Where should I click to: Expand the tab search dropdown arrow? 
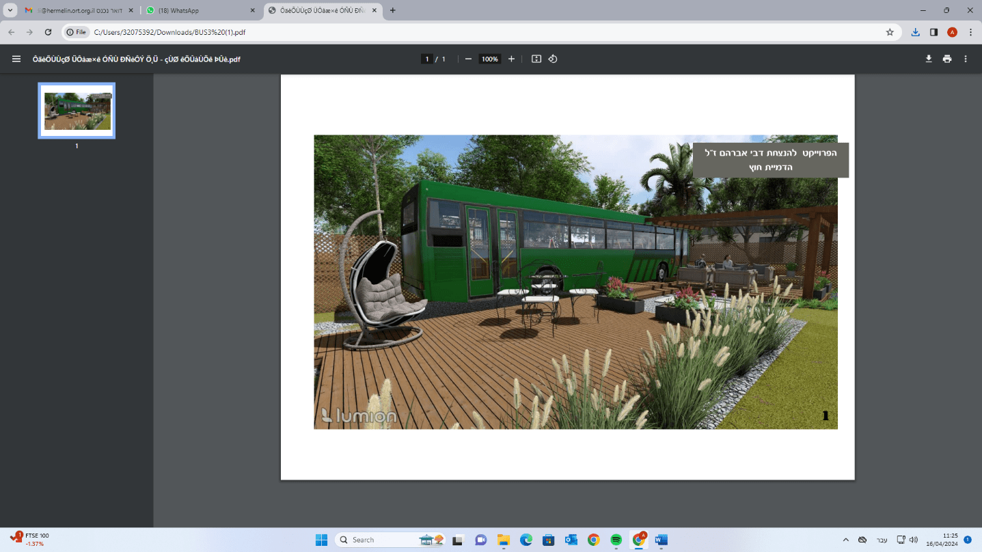point(10,10)
